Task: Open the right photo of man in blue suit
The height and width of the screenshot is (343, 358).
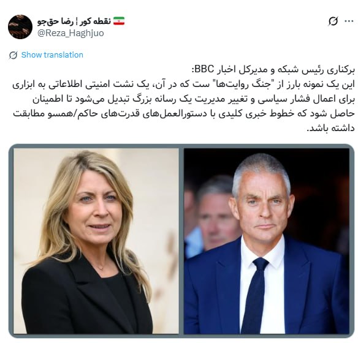Action: pos(267,241)
